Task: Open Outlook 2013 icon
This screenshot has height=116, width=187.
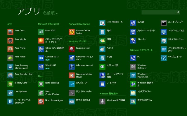Action: coord(41,58)
